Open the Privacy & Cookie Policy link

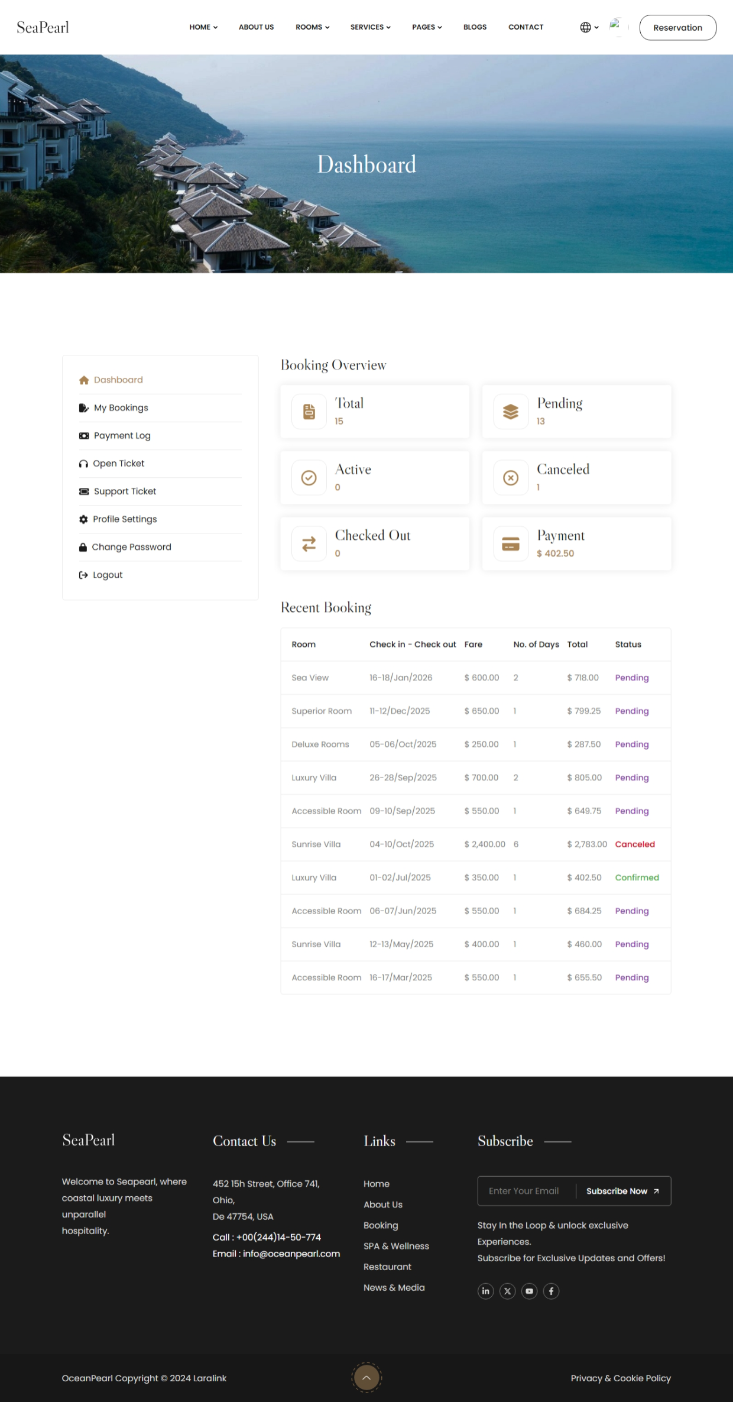click(621, 1378)
